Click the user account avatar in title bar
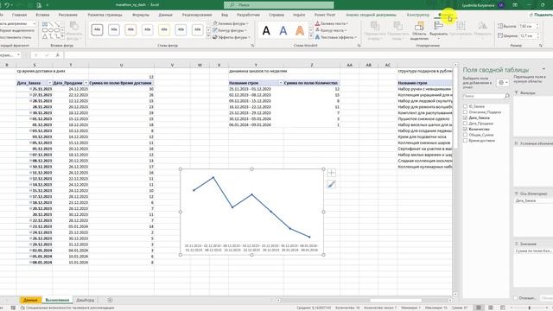This screenshot has width=553, height=311. pyautogui.click(x=501, y=5)
